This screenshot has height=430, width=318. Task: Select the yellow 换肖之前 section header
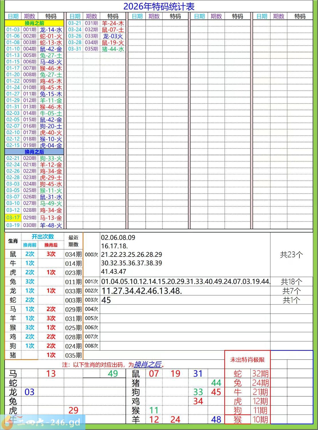point(34,23)
